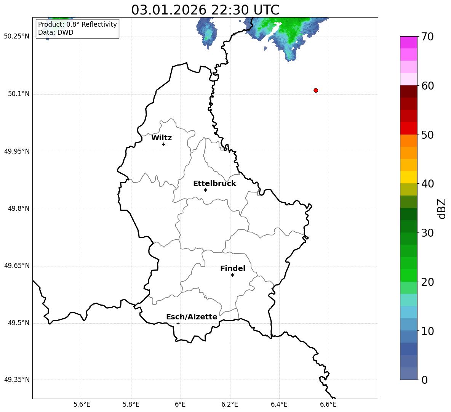The height and width of the screenshot is (412, 451).
Task: Click the 40 value on the colorbar
Action: tap(427, 184)
